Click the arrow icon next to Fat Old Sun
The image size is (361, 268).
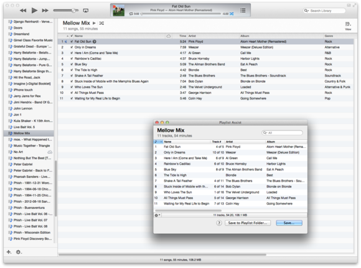pos(95,42)
